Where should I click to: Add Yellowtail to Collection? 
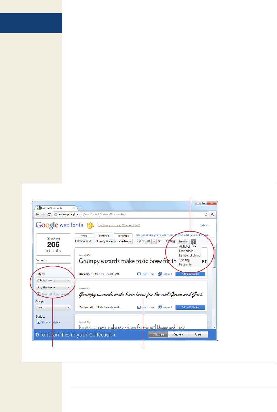tap(190, 307)
